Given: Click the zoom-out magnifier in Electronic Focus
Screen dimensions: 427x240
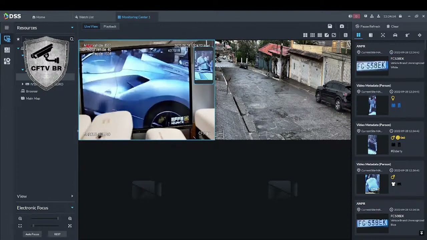Looking at the screenshot, I should coord(20,219).
